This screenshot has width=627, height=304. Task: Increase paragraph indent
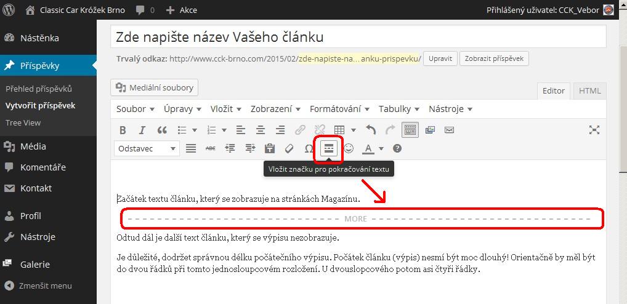[x=250, y=148]
